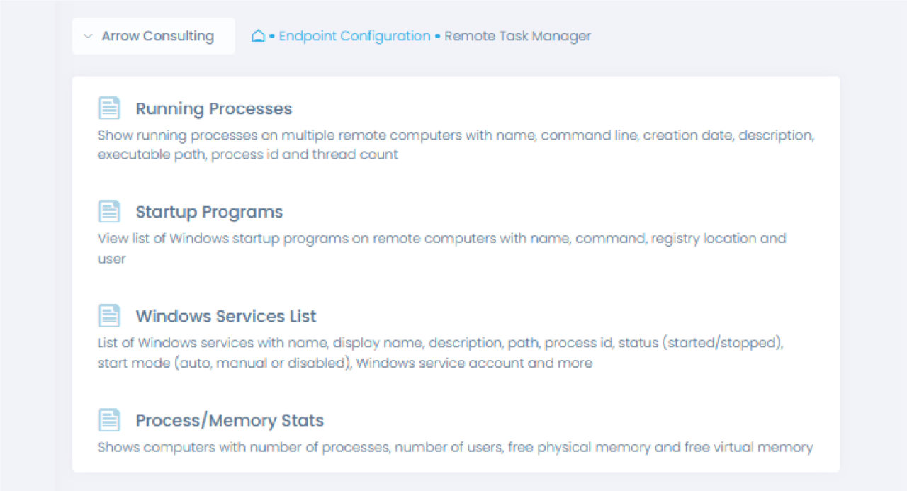Screen dimensions: 907x491
Task: Click the Process/Memory Stats report icon
Action: click(x=109, y=419)
